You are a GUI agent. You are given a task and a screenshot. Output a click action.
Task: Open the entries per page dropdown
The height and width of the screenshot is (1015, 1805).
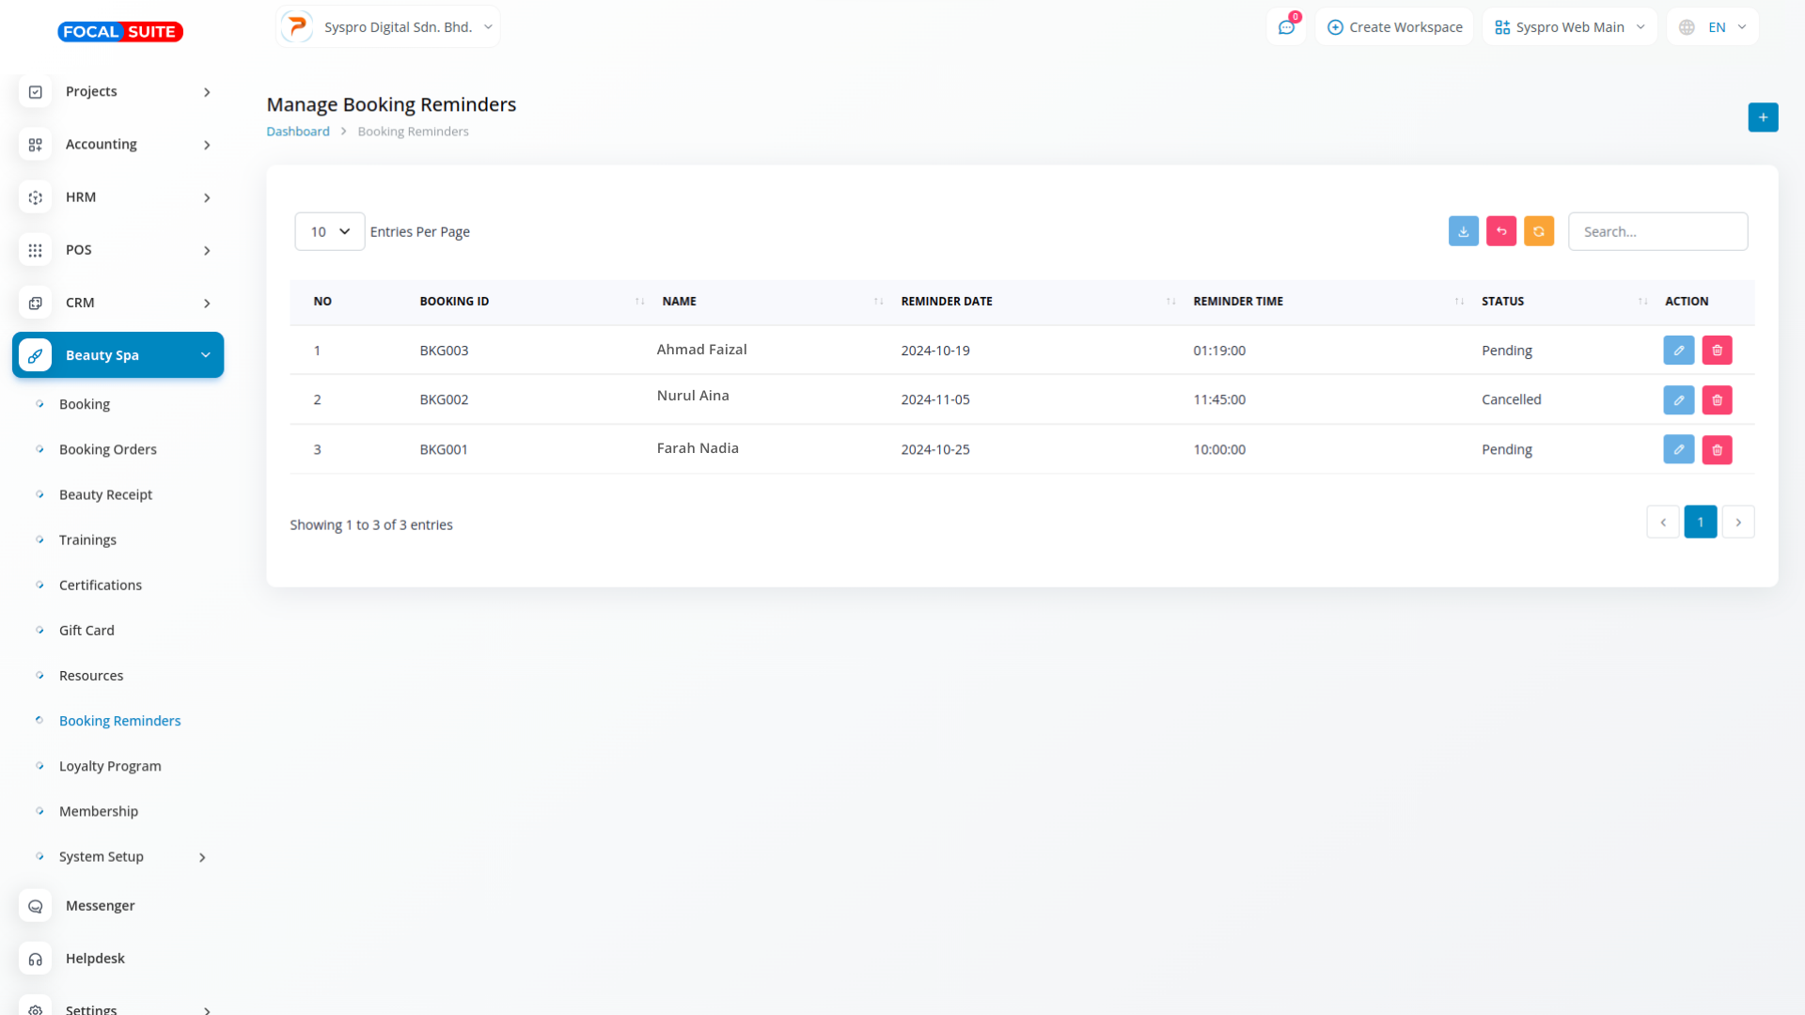(329, 231)
